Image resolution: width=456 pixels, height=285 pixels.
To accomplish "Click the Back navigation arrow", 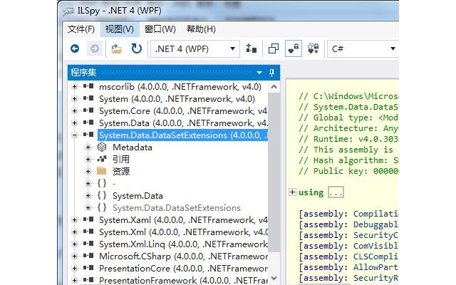I will (75, 48).
